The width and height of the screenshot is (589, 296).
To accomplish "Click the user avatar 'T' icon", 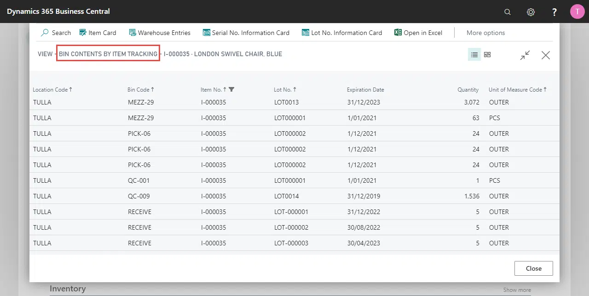I will (577, 12).
